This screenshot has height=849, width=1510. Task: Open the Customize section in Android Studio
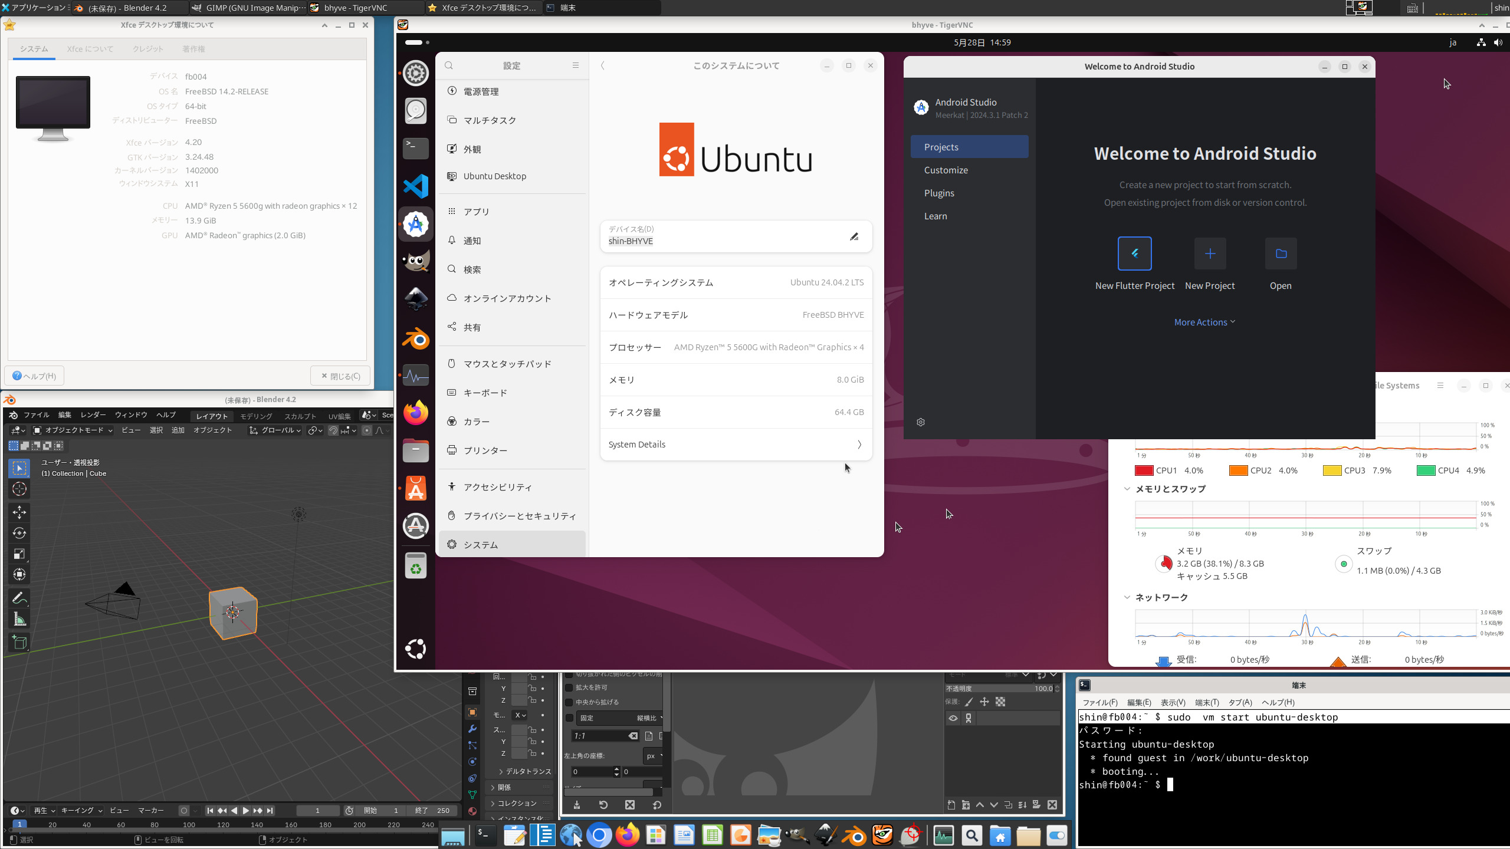(x=946, y=170)
